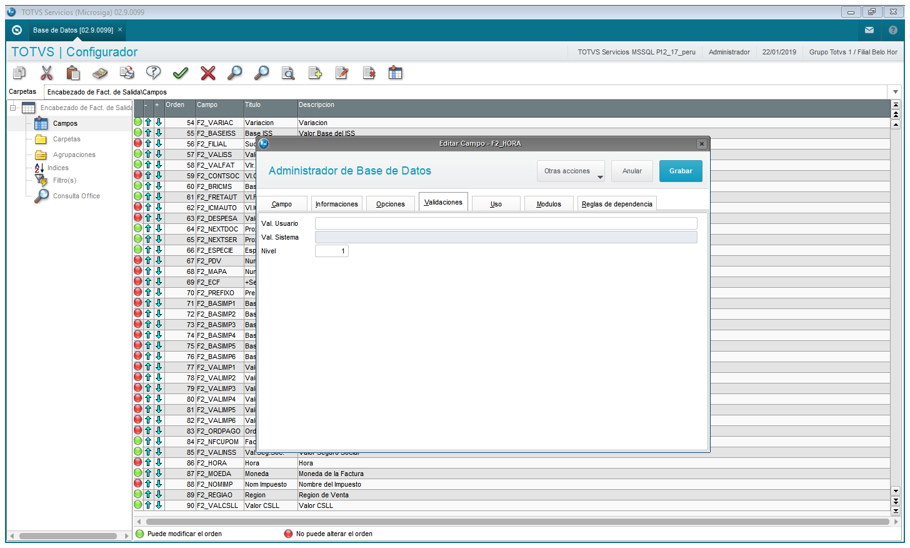Click the Nivel input field

pyautogui.click(x=332, y=251)
